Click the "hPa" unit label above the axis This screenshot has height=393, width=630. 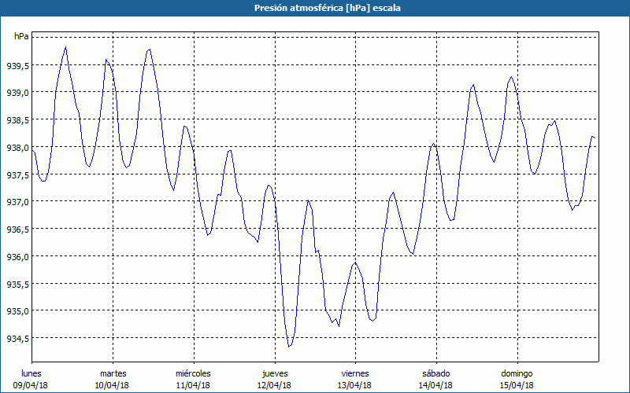point(21,36)
